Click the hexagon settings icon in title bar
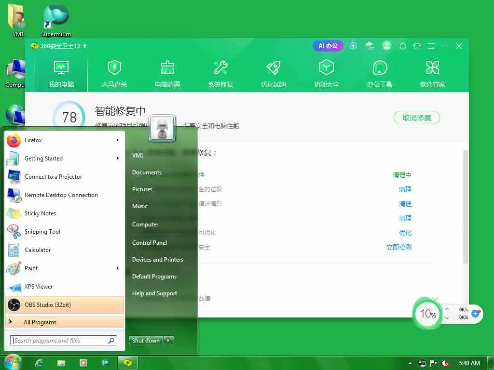This screenshot has height=370, width=494. point(403,46)
